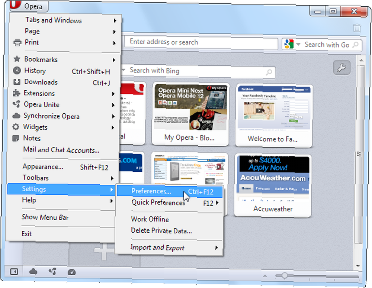
Task: Expand the Widgets submenu arrow
Action: coord(113,128)
